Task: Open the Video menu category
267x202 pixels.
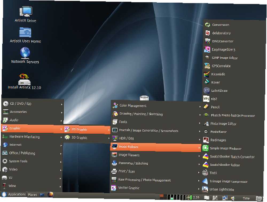Action: coord(32,169)
